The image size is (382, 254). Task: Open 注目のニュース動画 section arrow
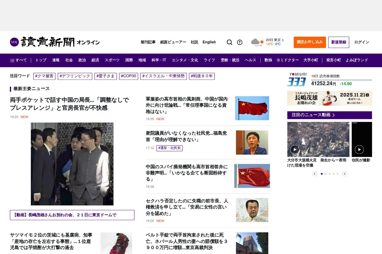coord(334,115)
